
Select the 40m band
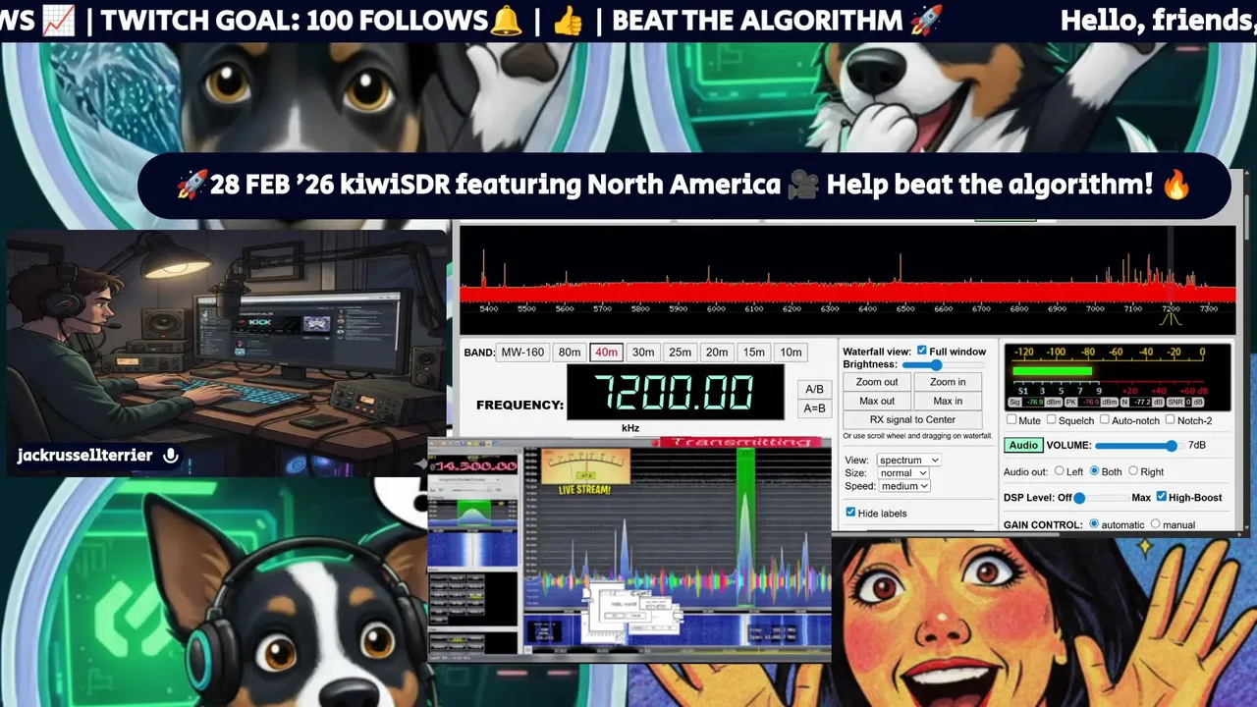tap(606, 353)
